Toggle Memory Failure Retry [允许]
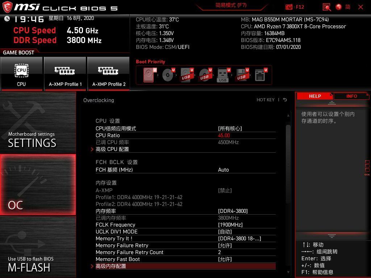 [x=185, y=245]
